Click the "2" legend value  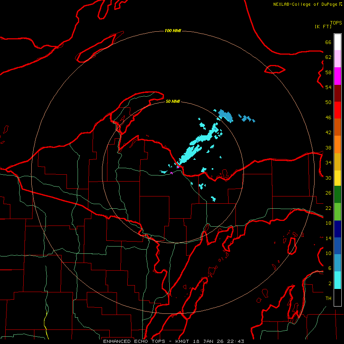coord(330,284)
